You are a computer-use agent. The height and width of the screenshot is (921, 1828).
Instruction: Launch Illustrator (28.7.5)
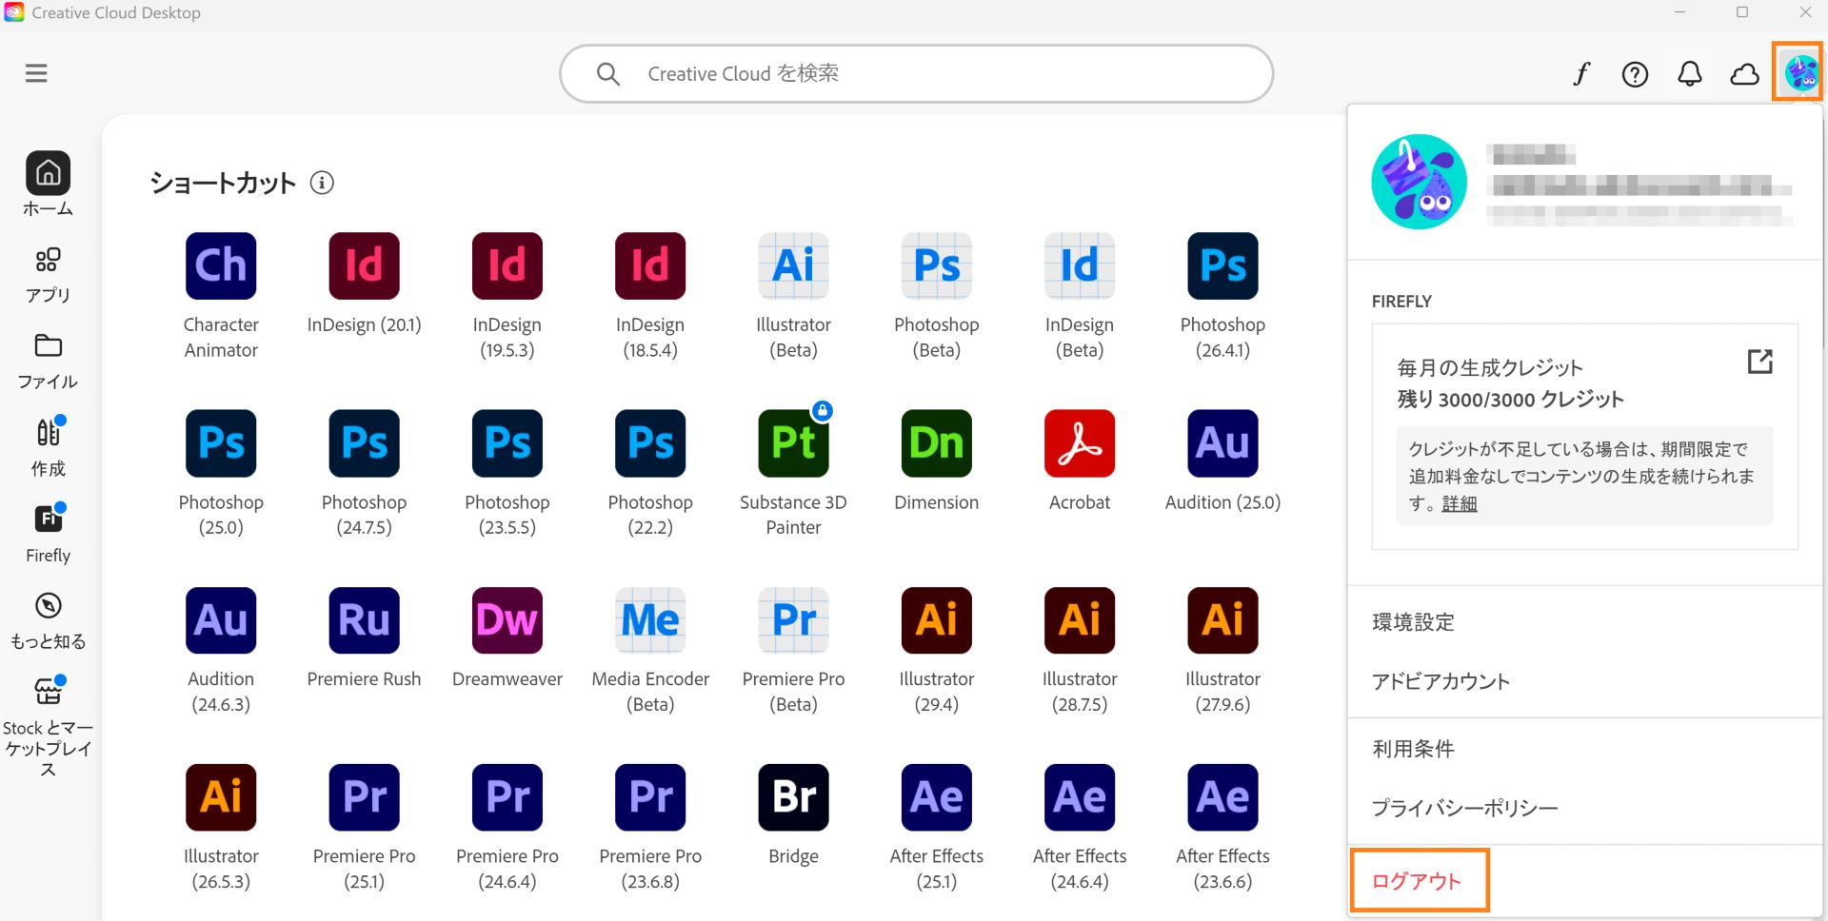pos(1080,620)
